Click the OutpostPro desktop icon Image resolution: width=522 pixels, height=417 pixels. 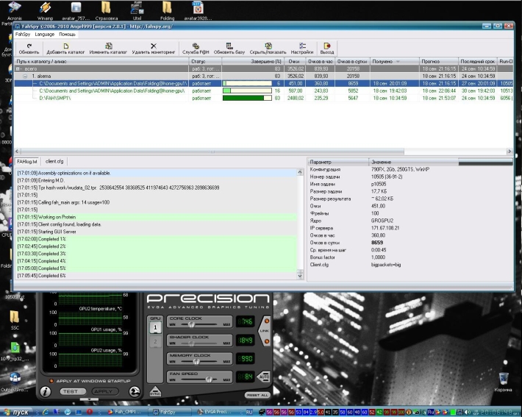(15, 382)
